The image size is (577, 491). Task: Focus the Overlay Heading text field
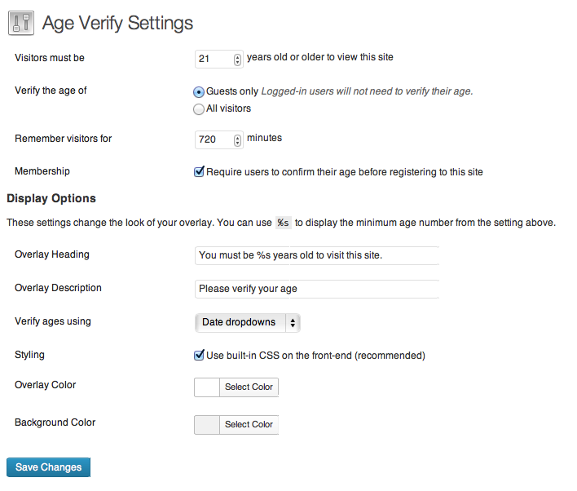(x=317, y=255)
